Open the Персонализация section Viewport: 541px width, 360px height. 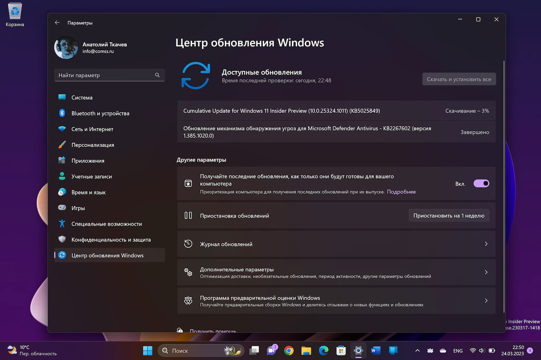coord(109,145)
